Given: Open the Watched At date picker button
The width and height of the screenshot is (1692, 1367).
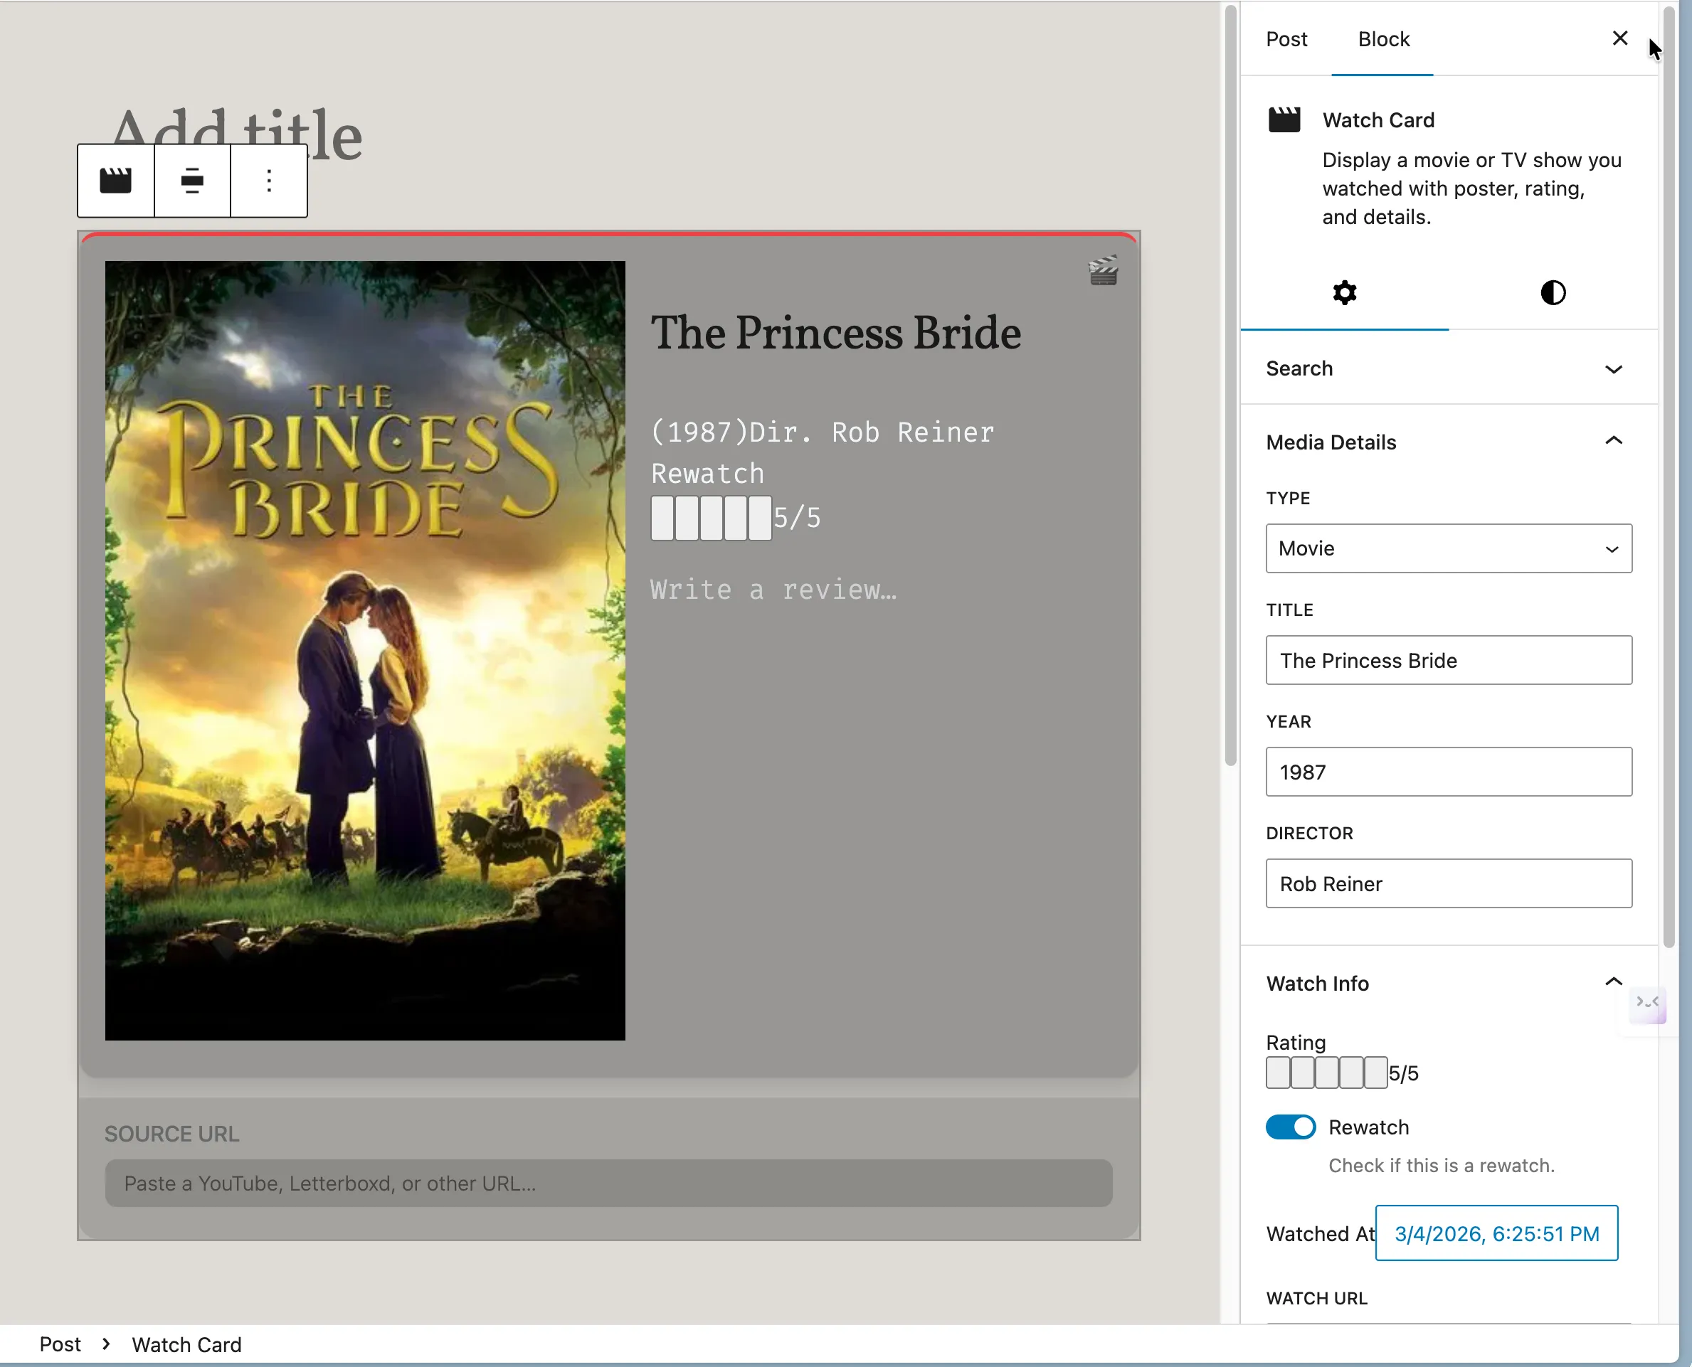Looking at the screenshot, I should click(1496, 1233).
